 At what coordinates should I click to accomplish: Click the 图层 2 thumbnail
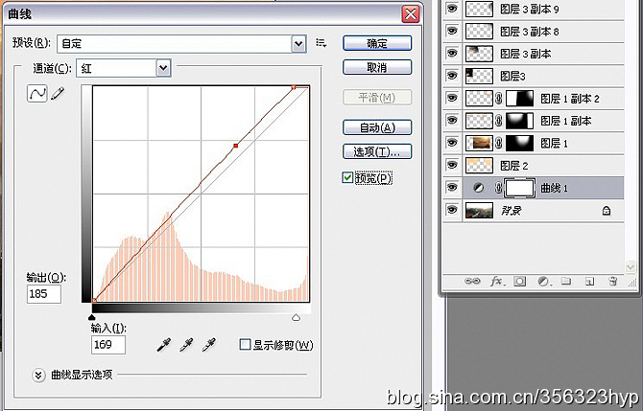click(479, 166)
